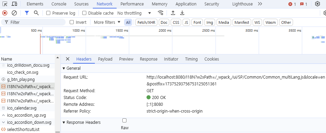
Task: Filter requests by Fetch/XHR
Action: tap(147, 22)
